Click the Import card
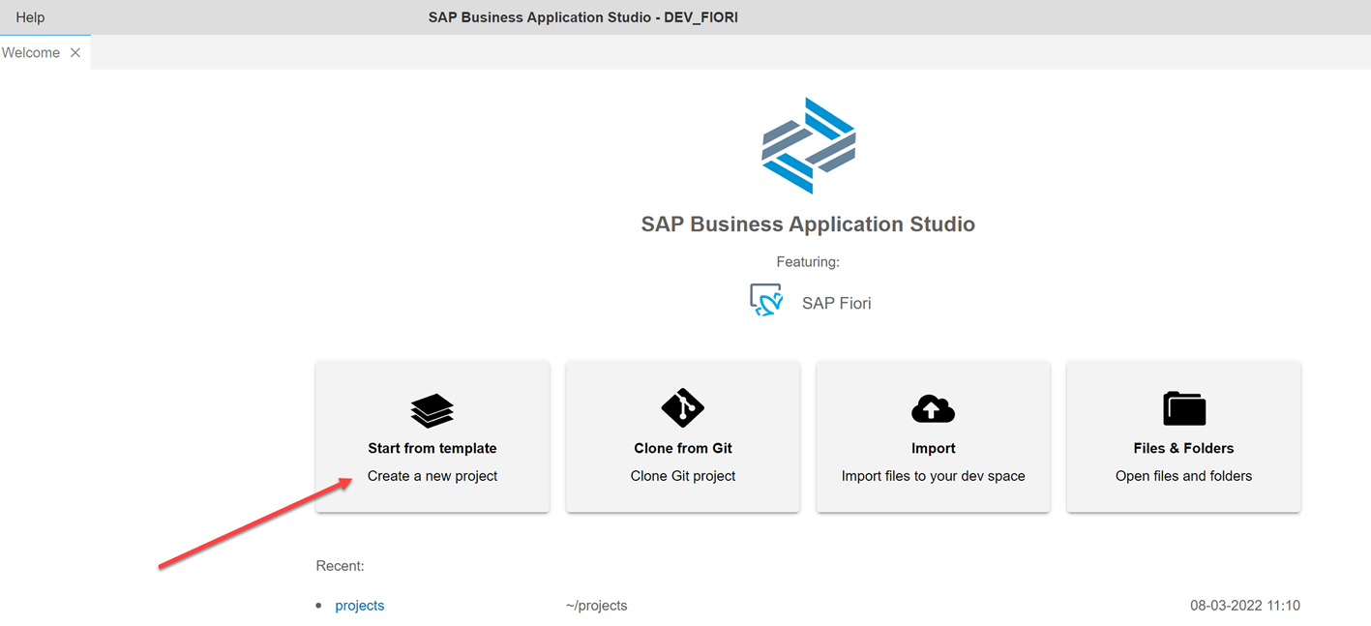 pyautogui.click(x=932, y=435)
